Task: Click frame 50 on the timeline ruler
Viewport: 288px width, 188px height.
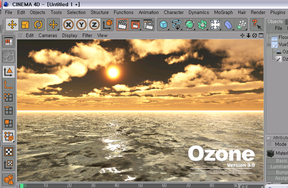Action: coord(140,185)
